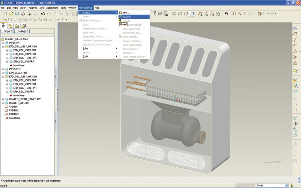
Task: Select the Datum Axis tool in right toolbar
Action: tap(295, 39)
